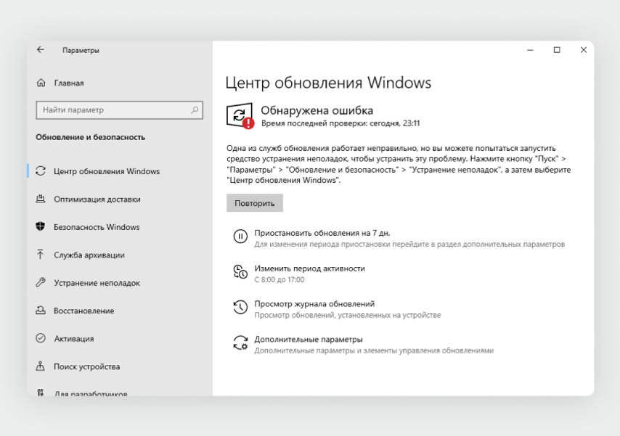
Task: Click the Восстановление icon
Action: [41, 310]
